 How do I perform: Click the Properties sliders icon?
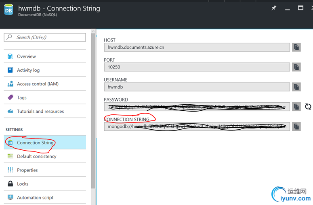click(10, 170)
